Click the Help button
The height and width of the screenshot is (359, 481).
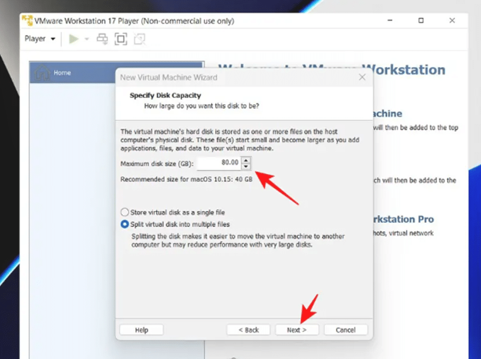(x=142, y=330)
